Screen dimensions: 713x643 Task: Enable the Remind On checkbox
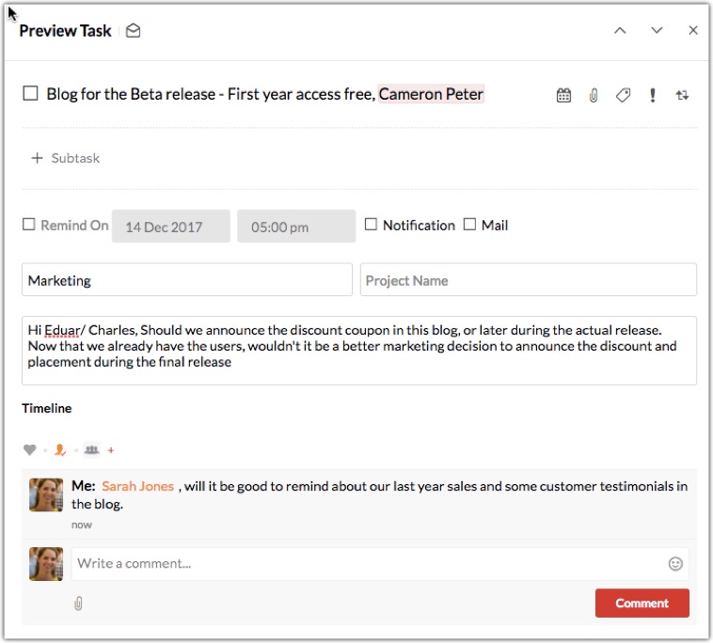(28, 225)
